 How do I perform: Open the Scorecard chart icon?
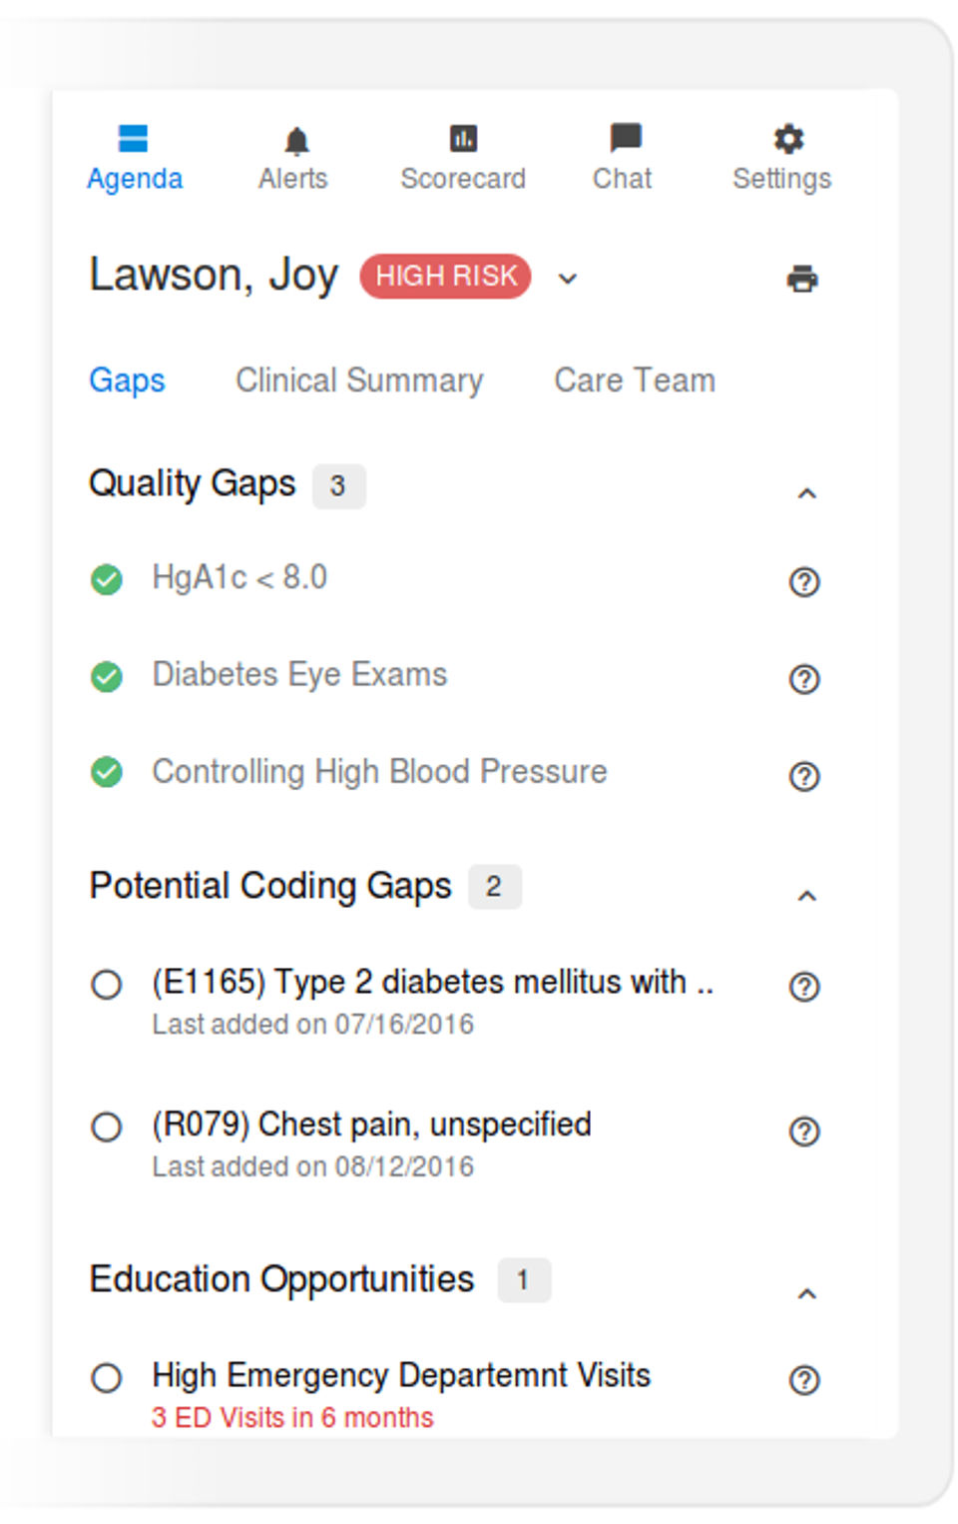click(463, 139)
